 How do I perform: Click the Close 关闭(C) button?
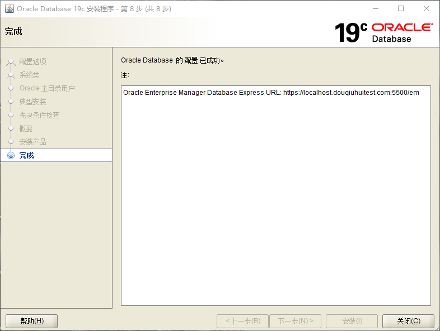coord(408,321)
